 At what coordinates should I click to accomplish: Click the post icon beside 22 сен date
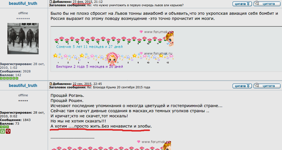pyautogui.click(x=51, y=84)
